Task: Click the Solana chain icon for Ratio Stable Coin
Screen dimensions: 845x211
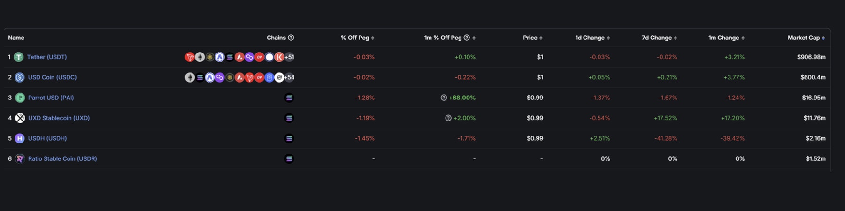Action: pos(289,158)
